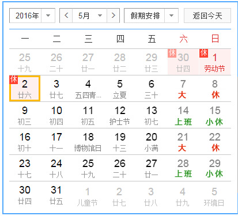
Task: Select day 7 marked 大
Action: [x=183, y=89]
